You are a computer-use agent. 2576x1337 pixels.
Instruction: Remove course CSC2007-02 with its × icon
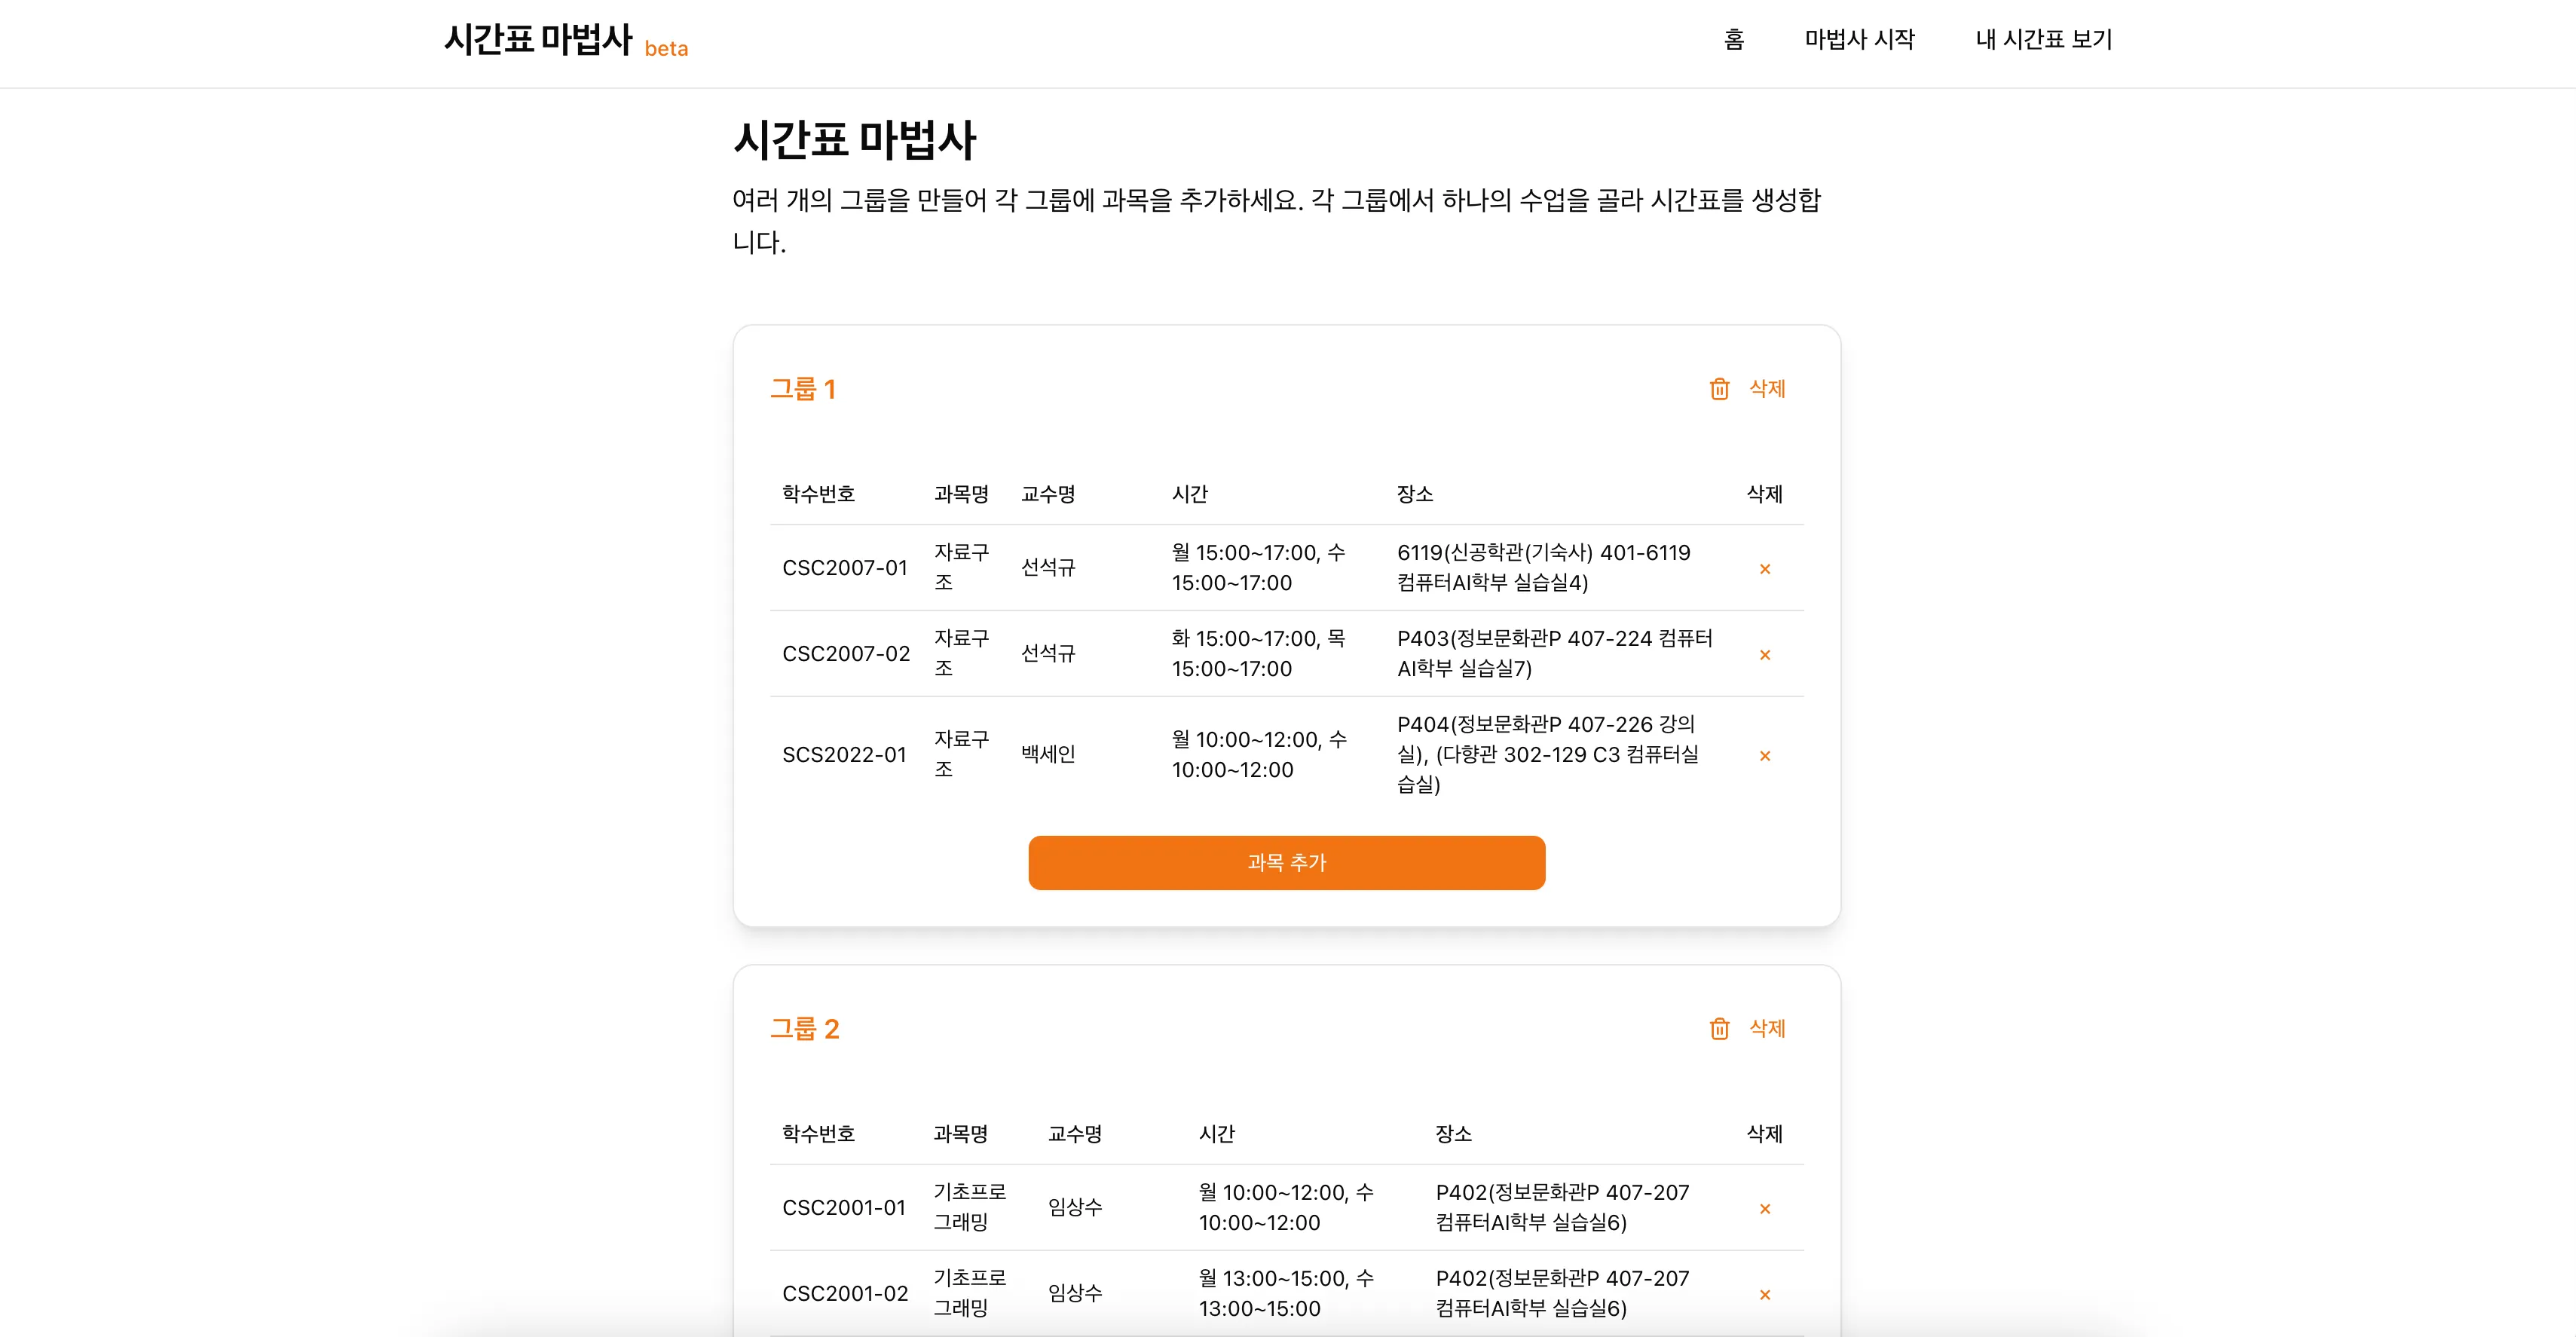tap(1766, 654)
